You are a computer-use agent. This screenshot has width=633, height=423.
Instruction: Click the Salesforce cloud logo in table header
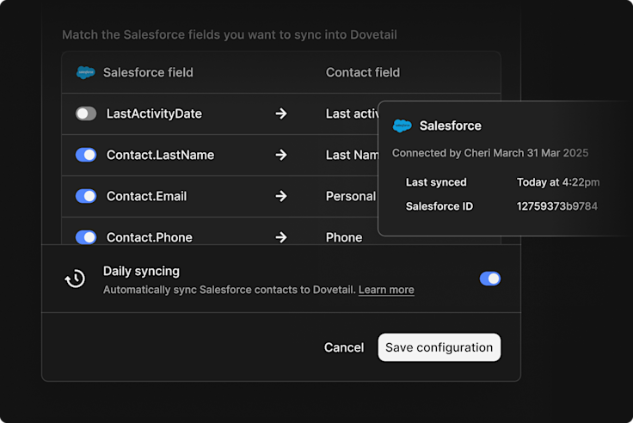[x=86, y=73]
